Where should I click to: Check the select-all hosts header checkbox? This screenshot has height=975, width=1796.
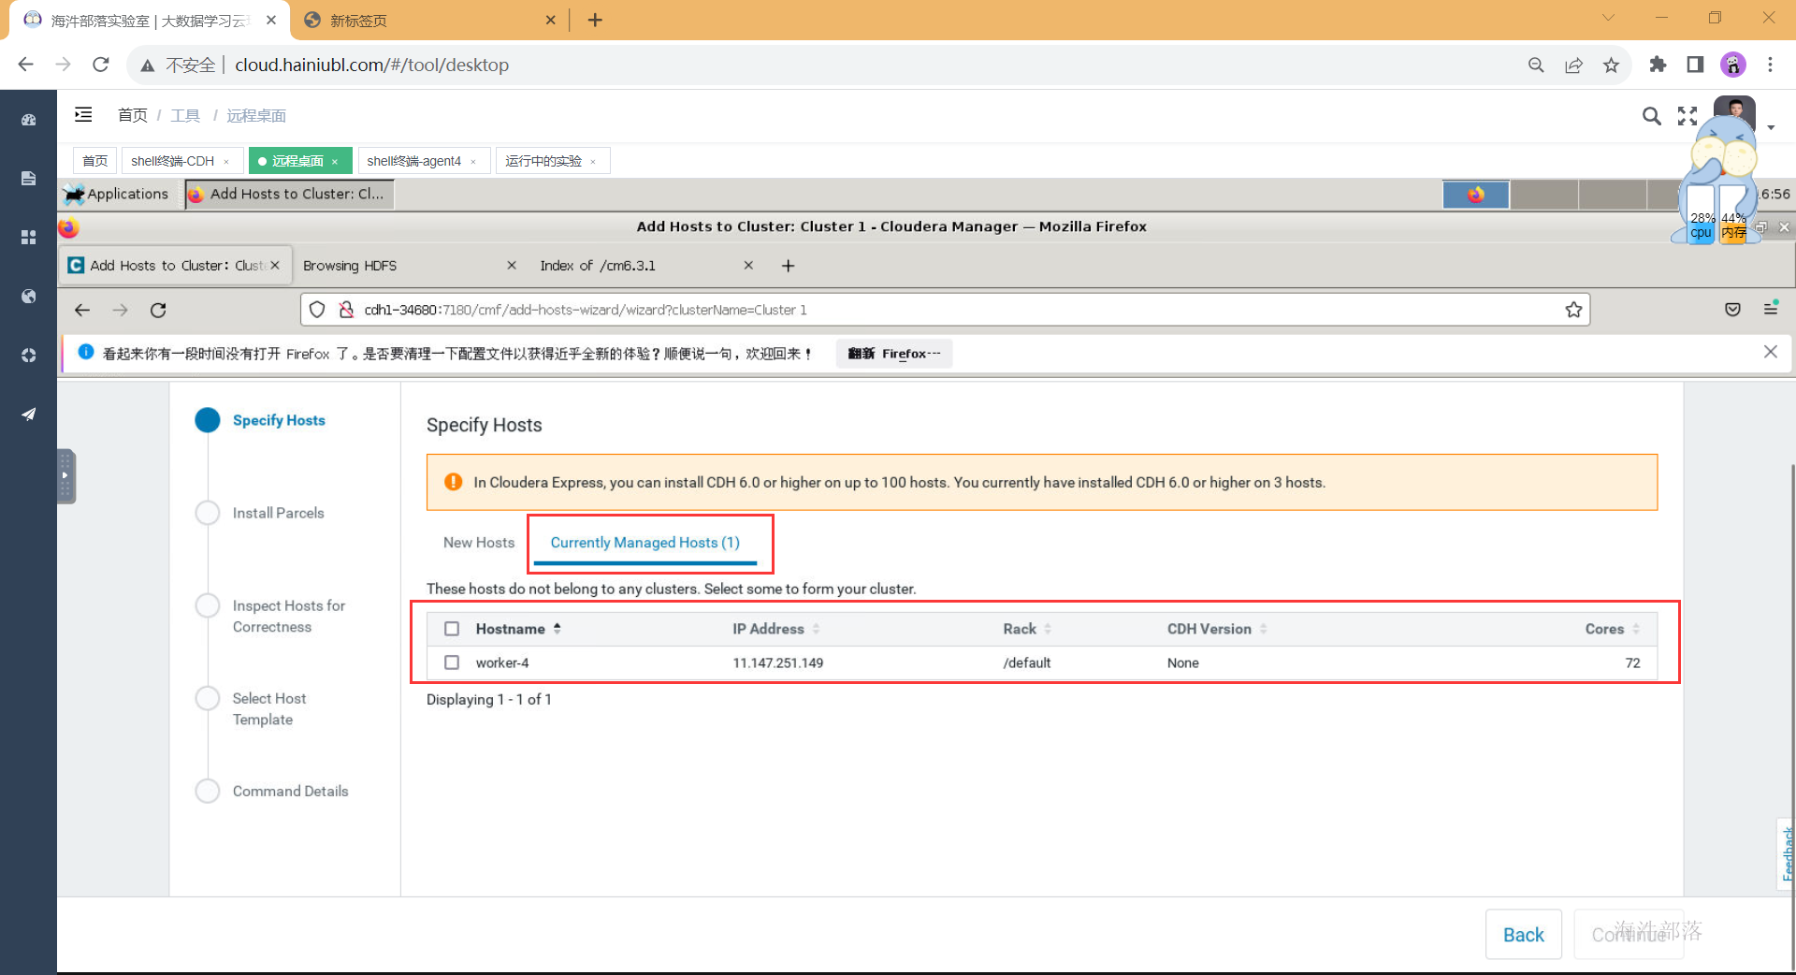click(x=452, y=629)
